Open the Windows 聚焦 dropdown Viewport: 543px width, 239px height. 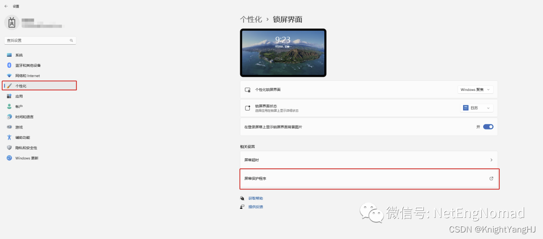click(476, 89)
